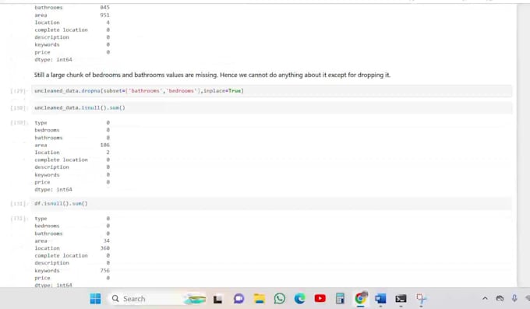This screenshot has width=530, height=309.
Task: Open WhatsApp from the taskbar
Action: tap(280, 299)
